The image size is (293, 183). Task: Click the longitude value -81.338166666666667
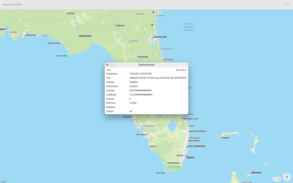[141, 95]
